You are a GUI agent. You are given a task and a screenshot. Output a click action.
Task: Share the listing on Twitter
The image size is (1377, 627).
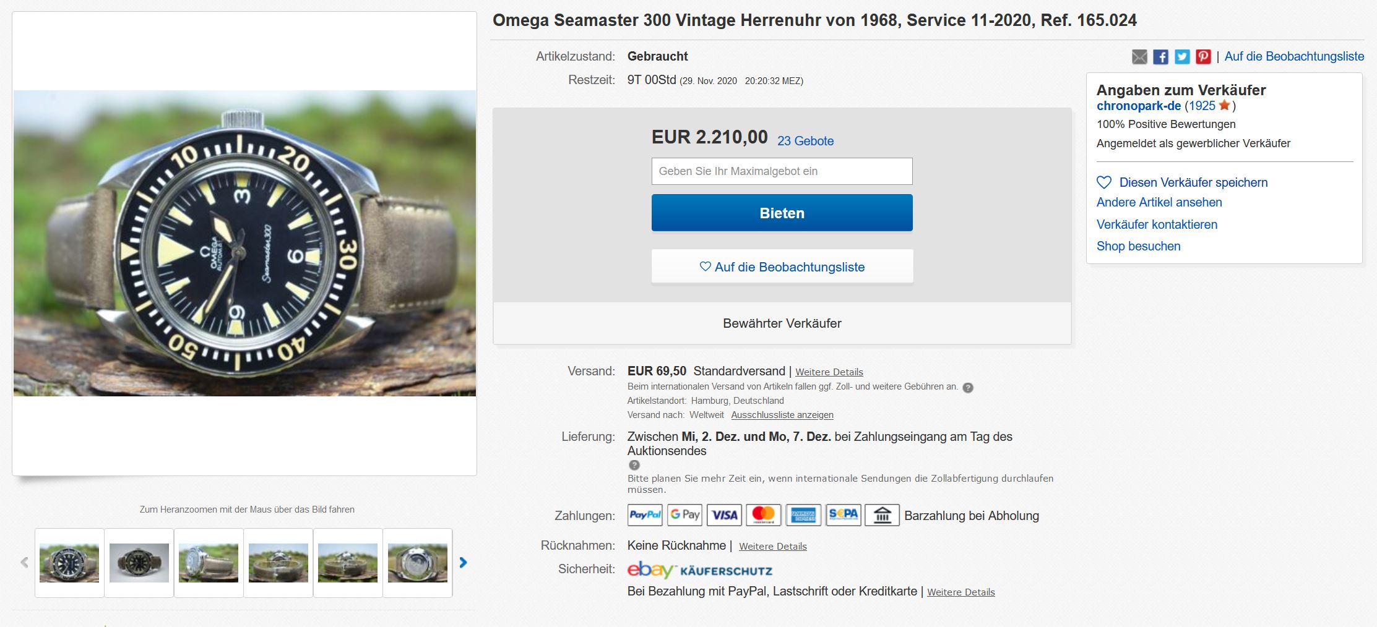[1182, 57]
